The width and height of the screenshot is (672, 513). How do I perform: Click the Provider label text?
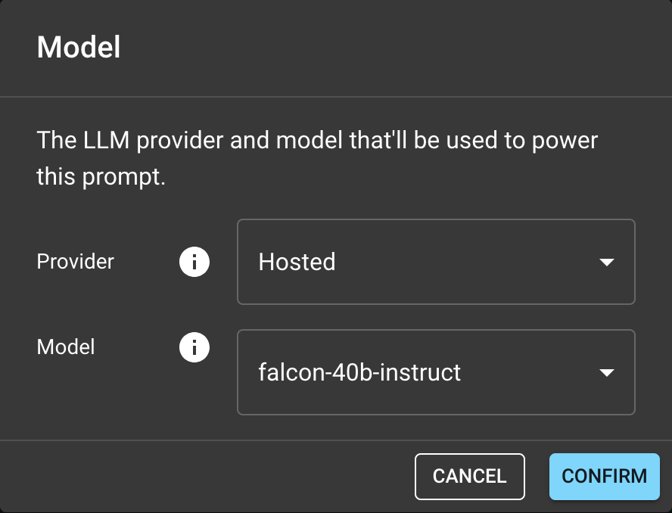75,262
